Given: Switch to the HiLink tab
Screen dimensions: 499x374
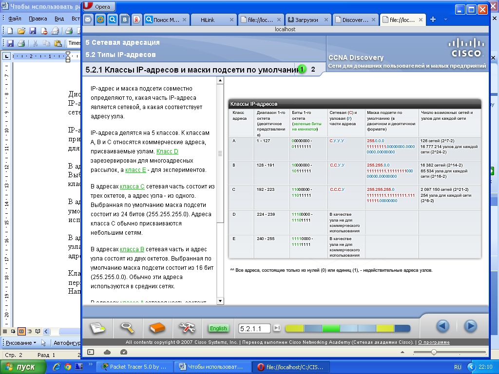Looking at the screenshot, I should tap(214, 19).
